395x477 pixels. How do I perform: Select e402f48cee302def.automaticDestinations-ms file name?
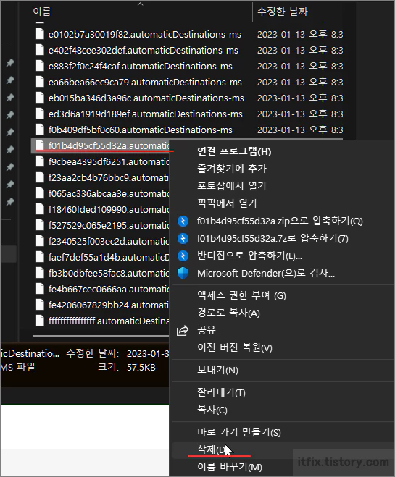(143, 50)
